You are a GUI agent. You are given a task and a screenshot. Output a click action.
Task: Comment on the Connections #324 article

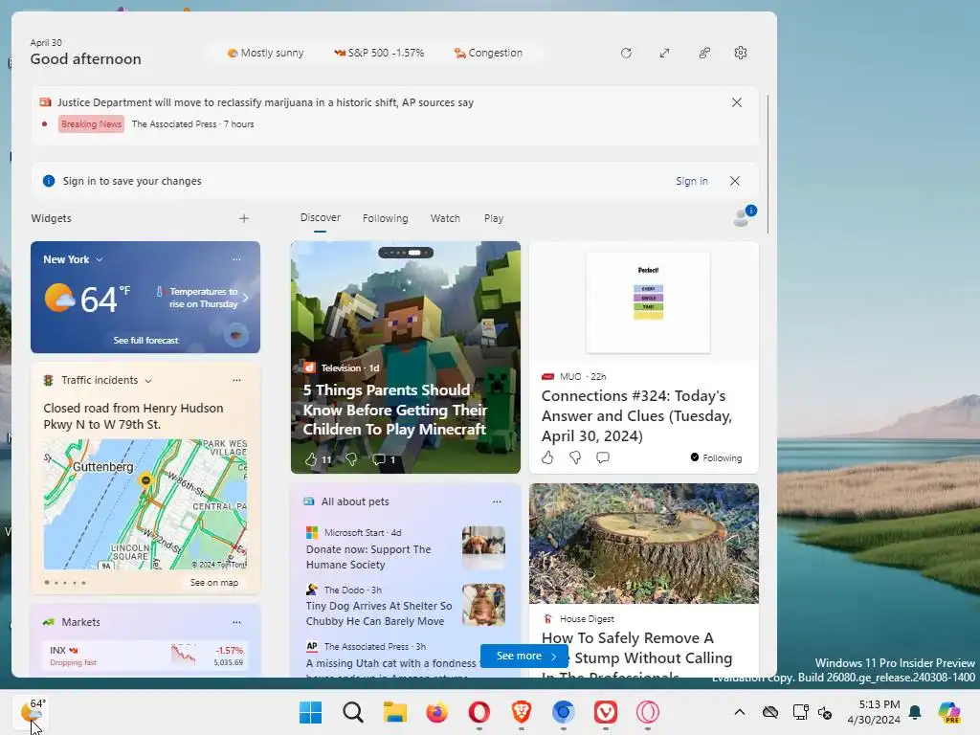[603, 457]
